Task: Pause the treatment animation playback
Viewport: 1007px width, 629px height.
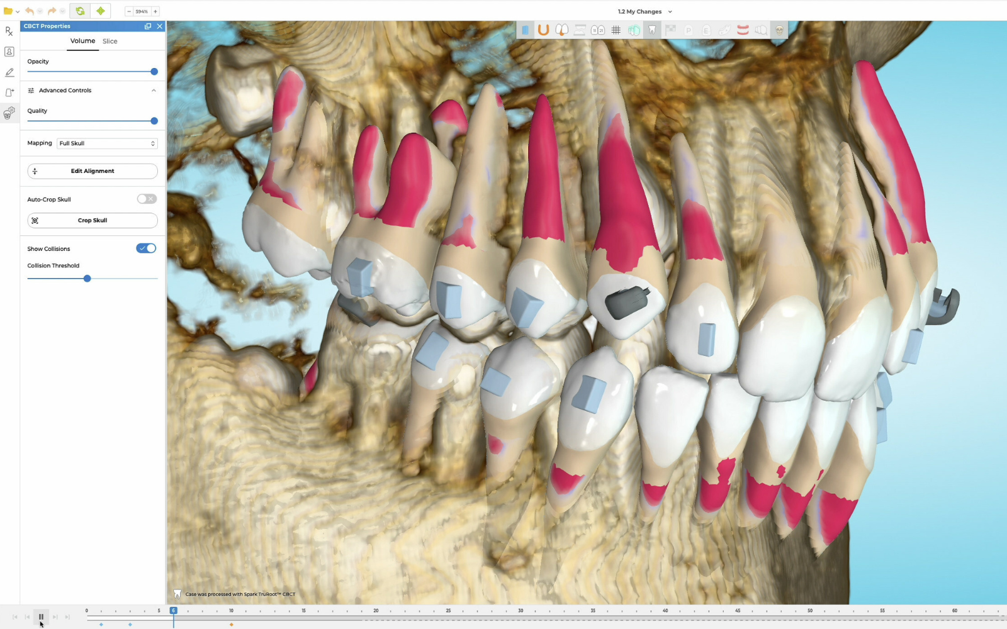Action: tap(41, 617)
